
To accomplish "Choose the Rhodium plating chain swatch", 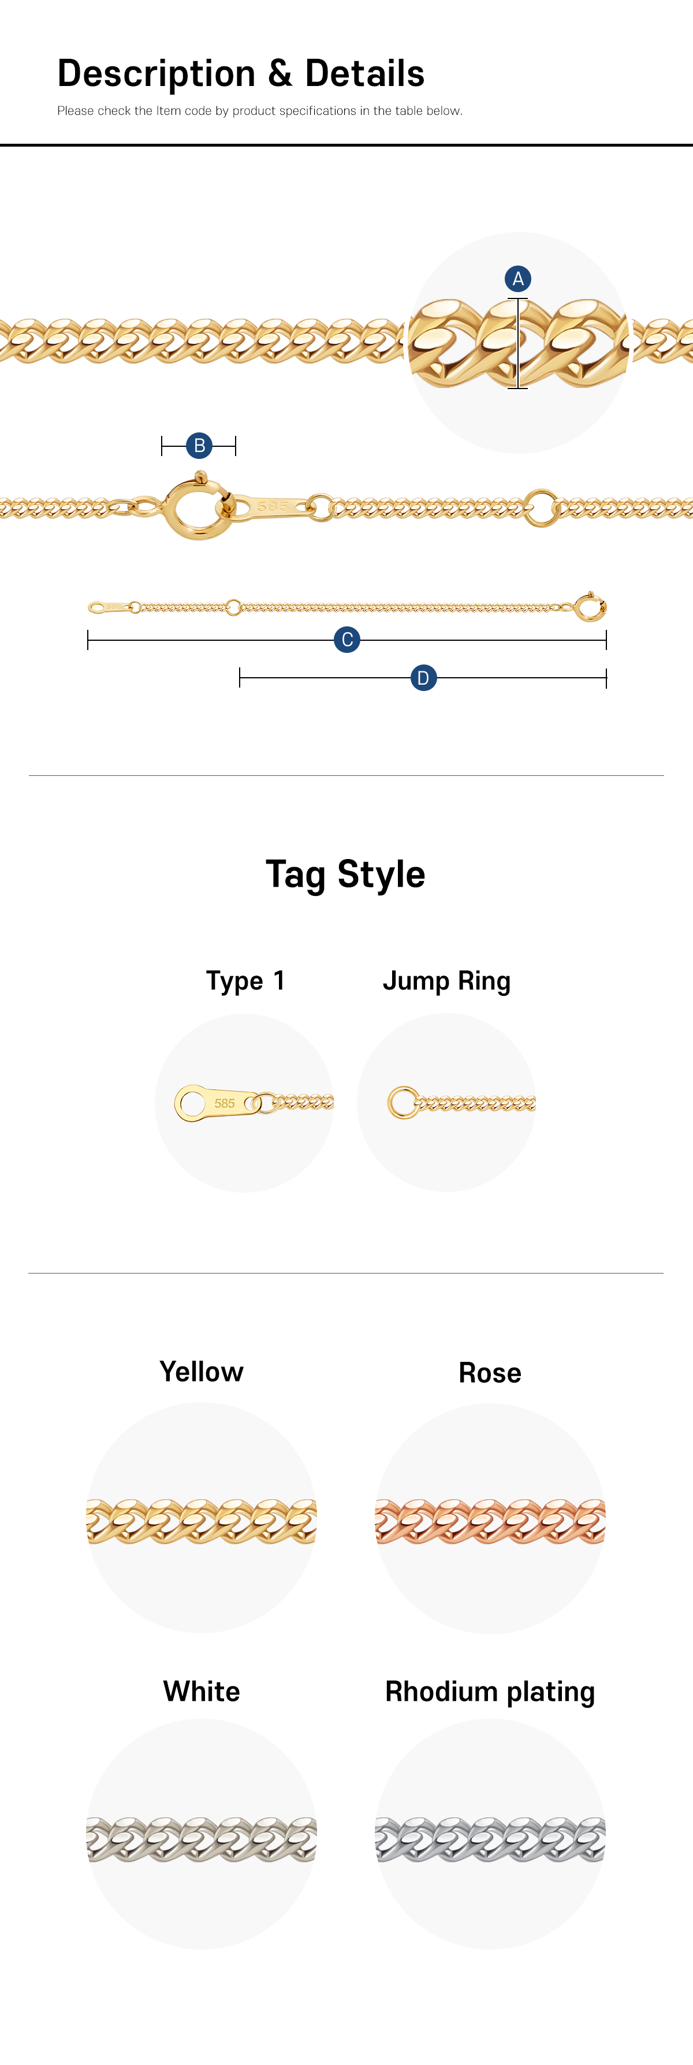I will click(490, 1834).
